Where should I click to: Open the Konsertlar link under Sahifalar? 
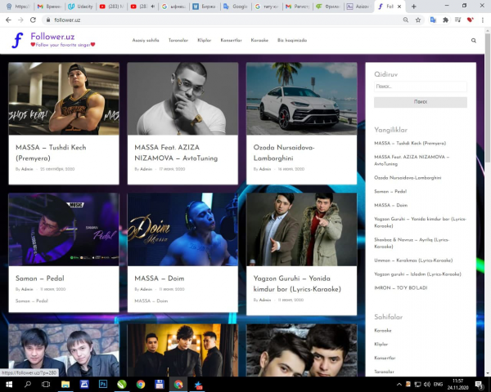[385, 358]
